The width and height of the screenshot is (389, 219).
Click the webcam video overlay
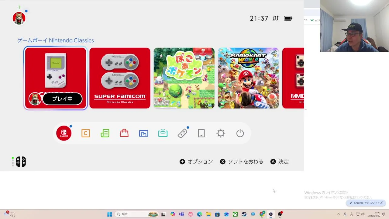[x=354, y=26]
